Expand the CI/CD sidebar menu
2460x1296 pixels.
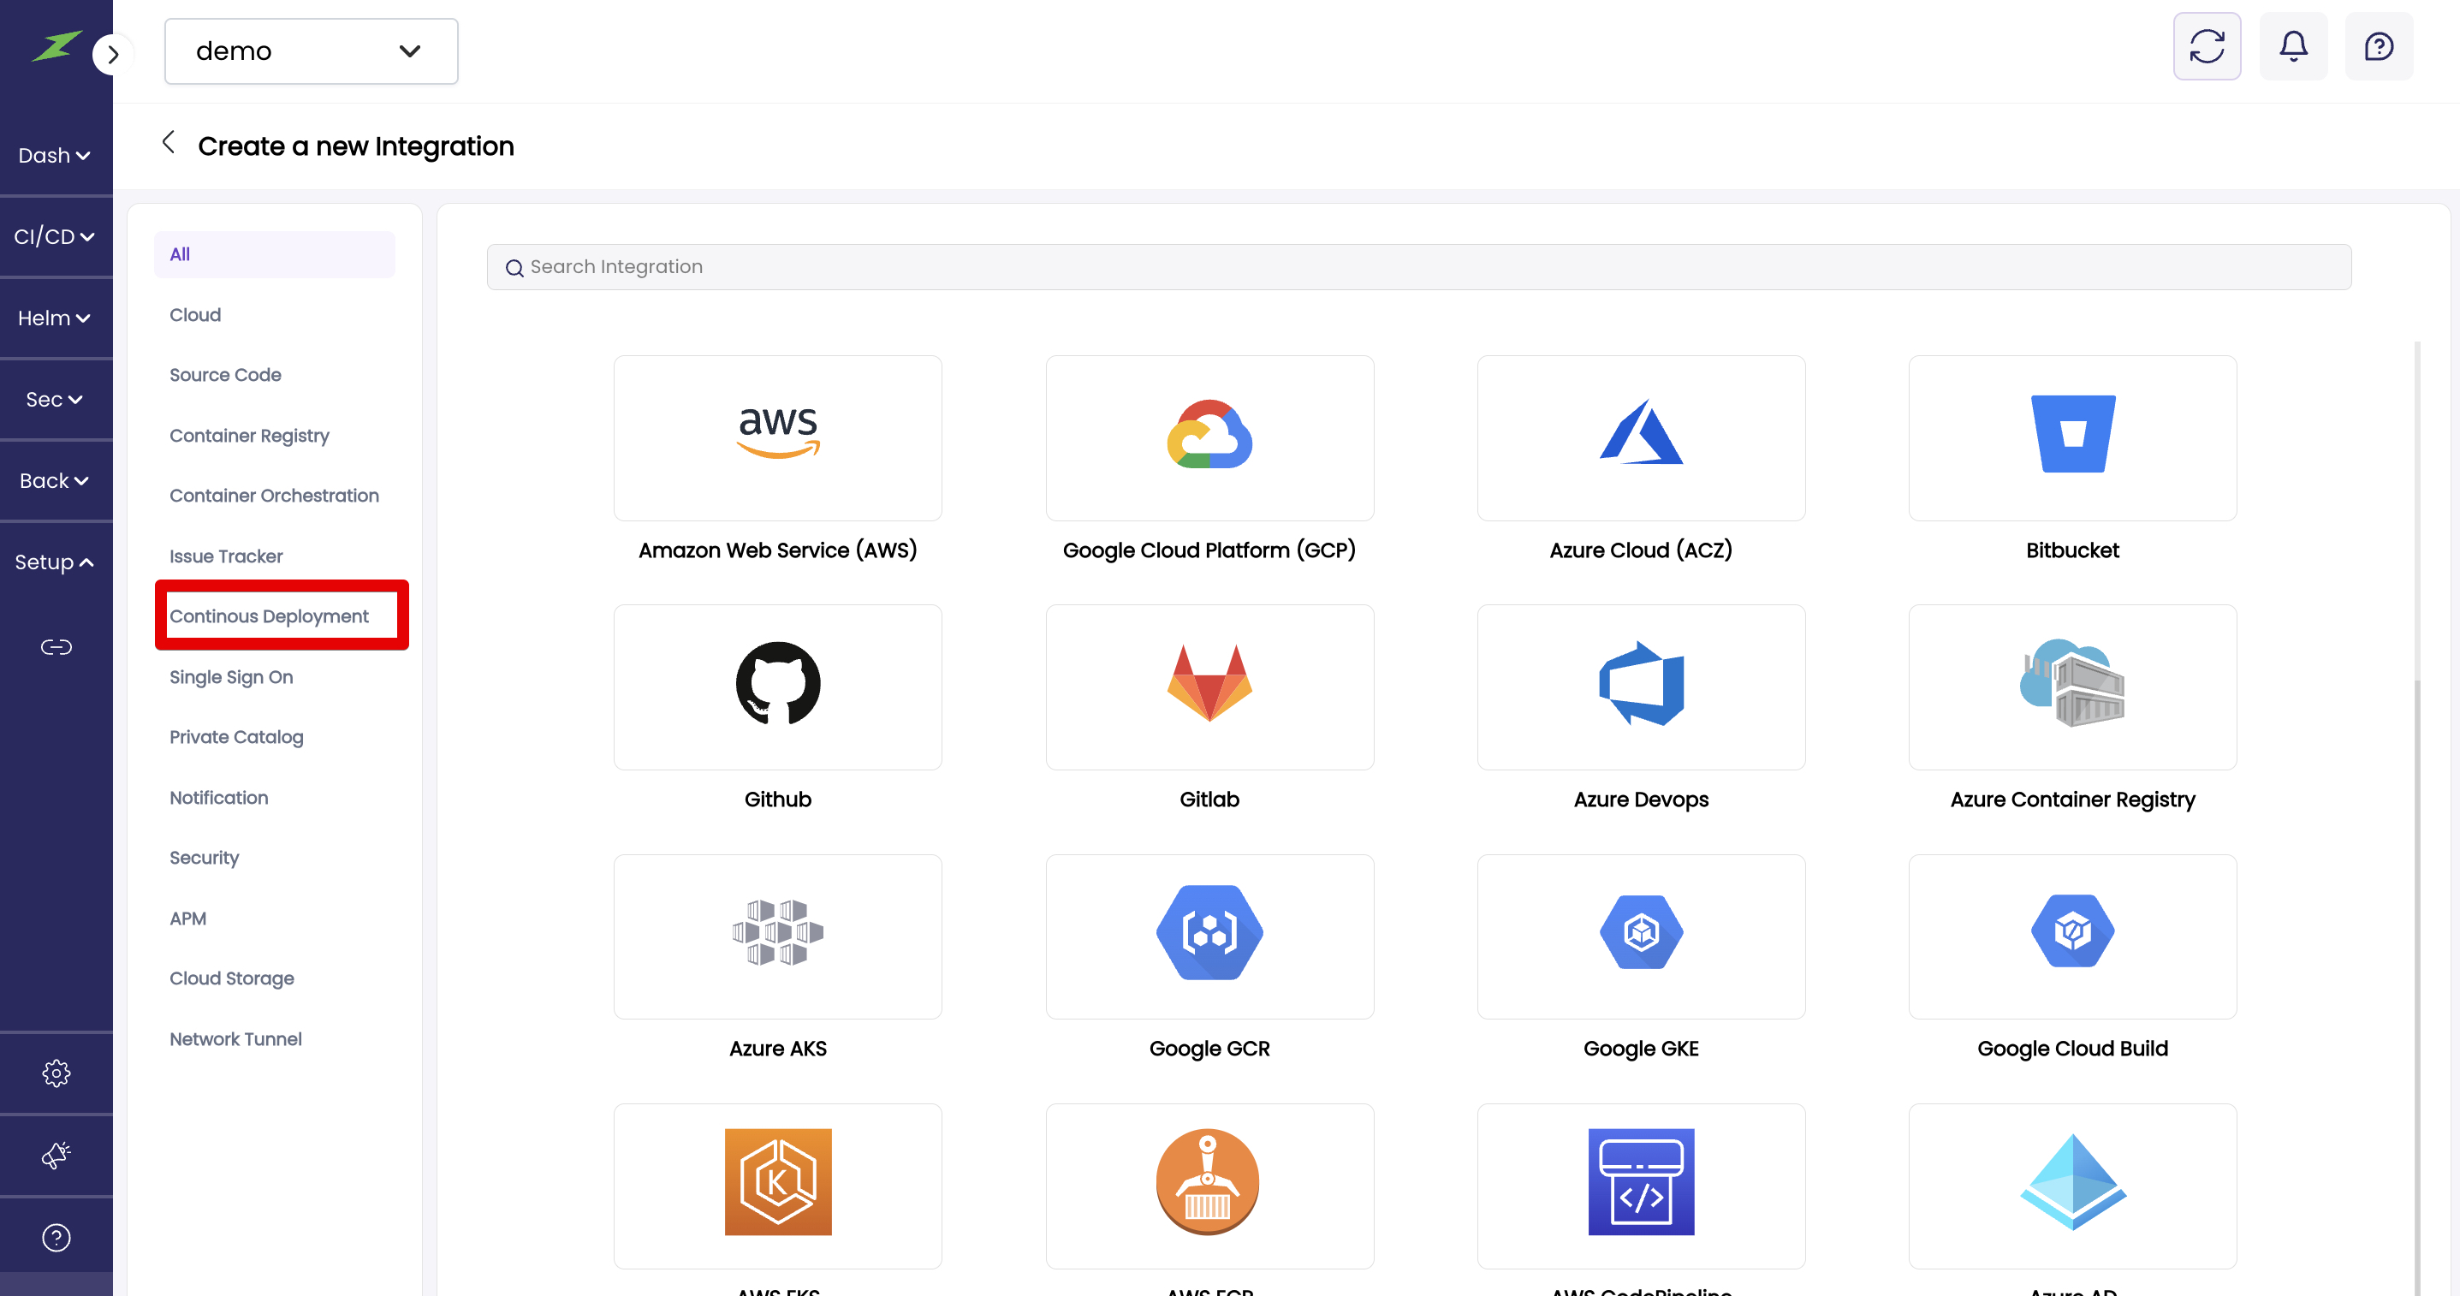coord(55,236)
